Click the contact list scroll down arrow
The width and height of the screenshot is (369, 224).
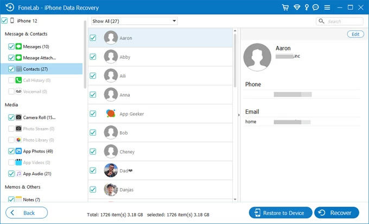(x=235, y=200)
